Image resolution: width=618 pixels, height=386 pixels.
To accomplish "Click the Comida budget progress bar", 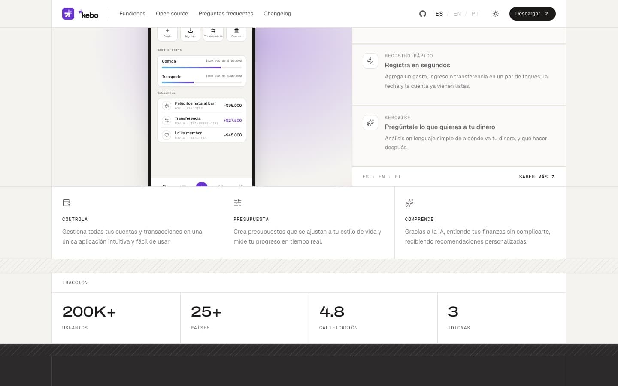I will (x=202, y=67).
